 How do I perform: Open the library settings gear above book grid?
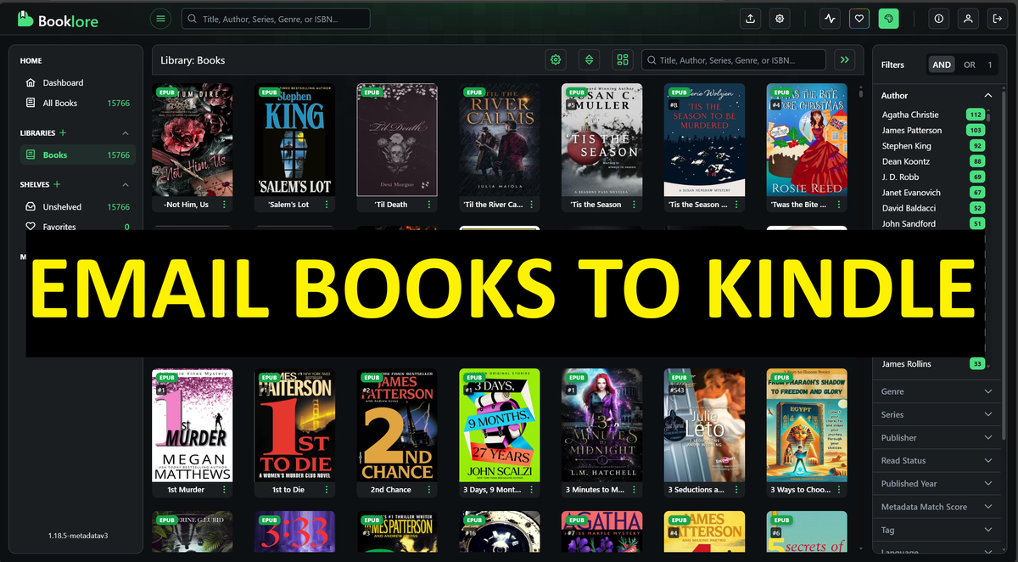coord(556,59)
